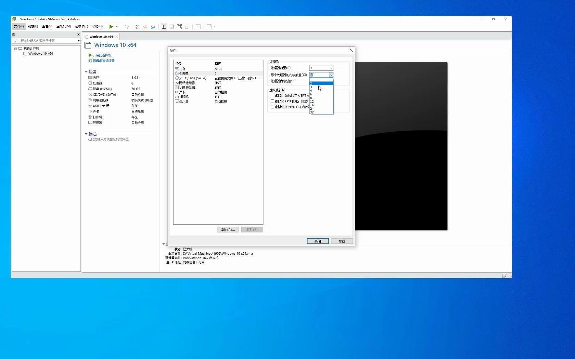
Task: Switch to the Windows 10 x64 tab
Action: pyautogui.click(x=101, y=37)
